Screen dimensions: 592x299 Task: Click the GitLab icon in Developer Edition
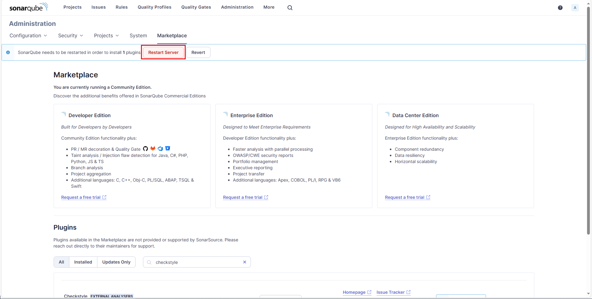tap(153, 148)
